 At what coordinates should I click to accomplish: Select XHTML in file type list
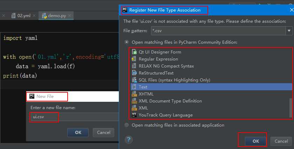[x=212, y=94]
